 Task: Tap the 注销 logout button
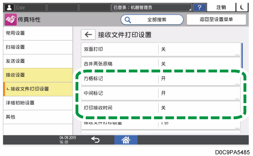(x=221, y=7)
